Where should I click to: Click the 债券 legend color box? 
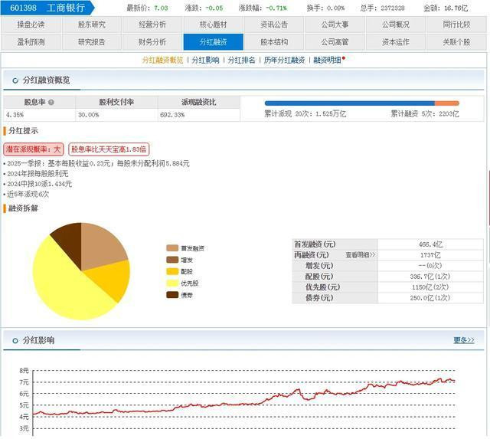(172, 294)
